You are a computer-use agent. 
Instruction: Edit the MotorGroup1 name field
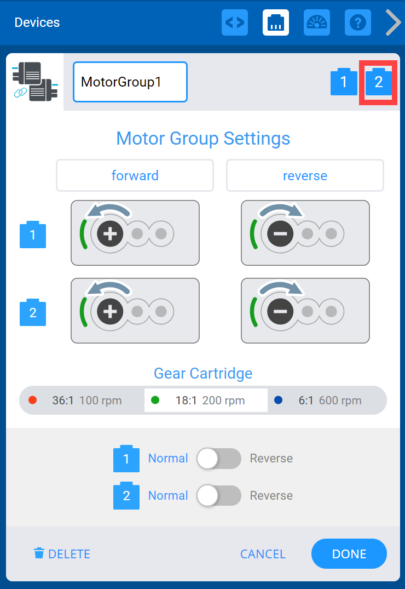[x=130, y=82]
